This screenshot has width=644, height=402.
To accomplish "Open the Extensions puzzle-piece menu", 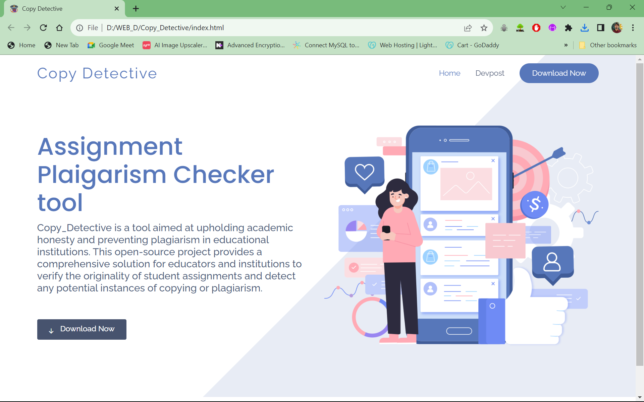I will tap(569, 28).
